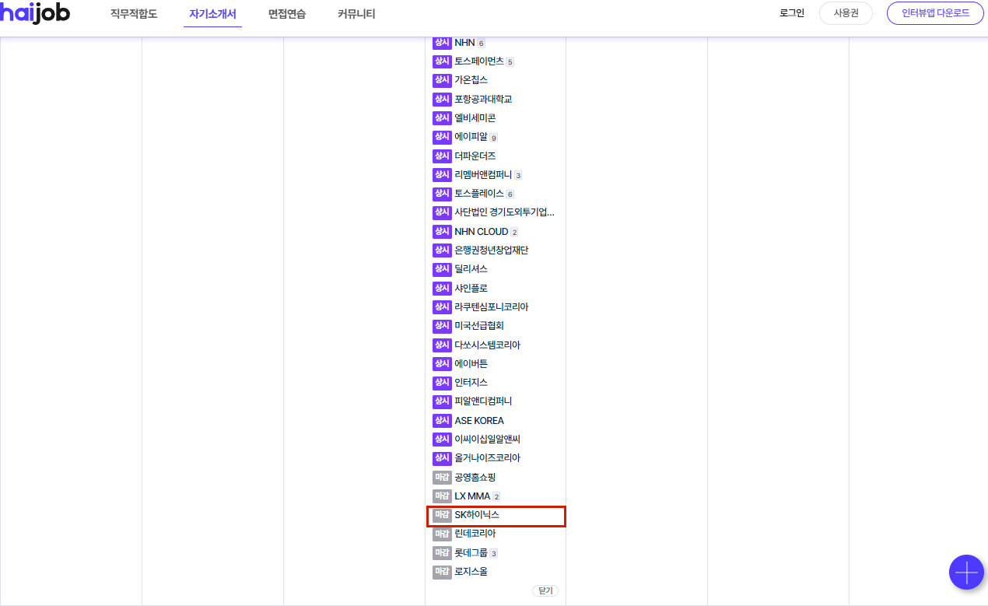The width and height of the screenshot is (988, 606).
Task: Go to 면접연습 menu
Action: pos(287,14)
